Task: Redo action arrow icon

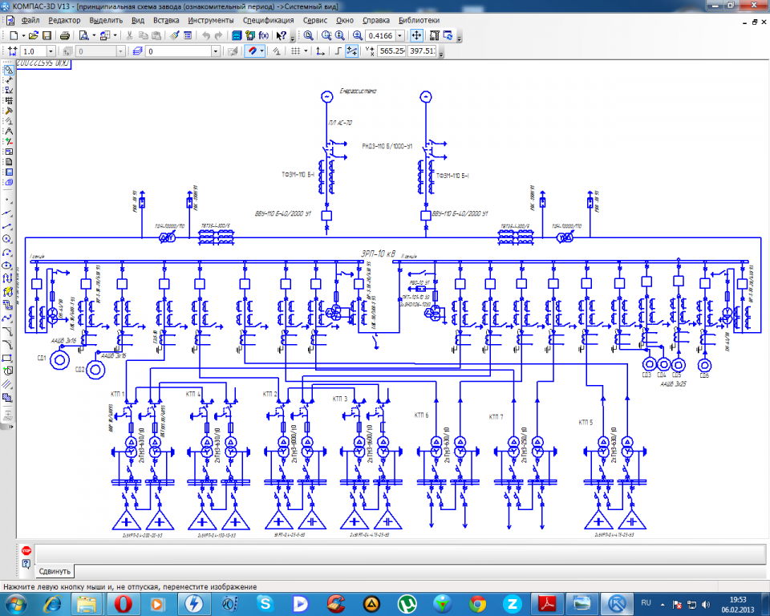Action: point(218,35)
